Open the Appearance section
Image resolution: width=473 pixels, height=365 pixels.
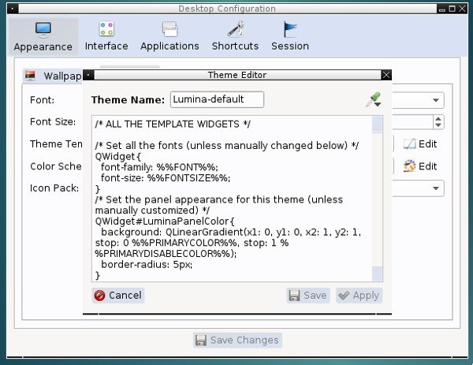[x=43, y=36]
